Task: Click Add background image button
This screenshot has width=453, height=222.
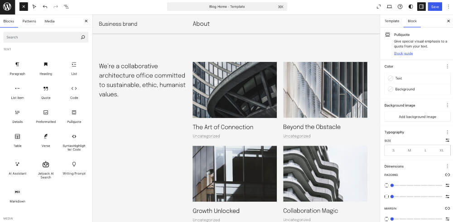Action: (x=417, y=117)
